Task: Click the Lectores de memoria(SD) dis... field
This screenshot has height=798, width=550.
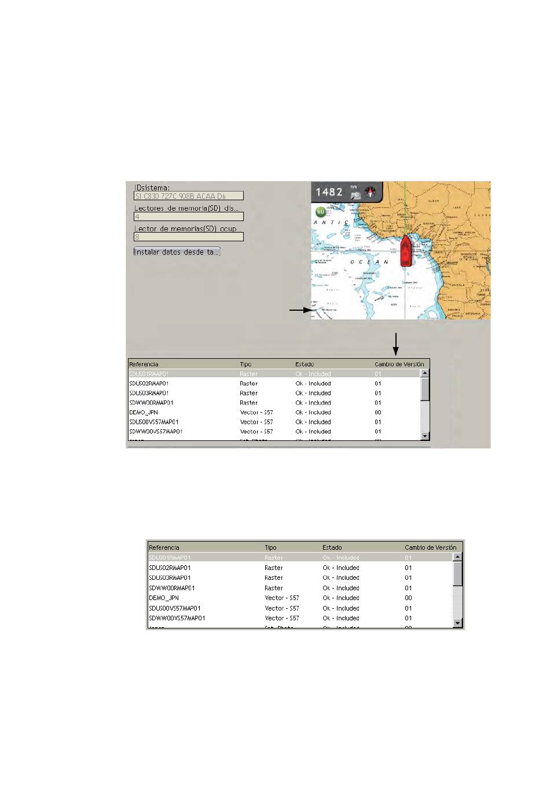Action: pyautogui.click(x=189, y=216)
